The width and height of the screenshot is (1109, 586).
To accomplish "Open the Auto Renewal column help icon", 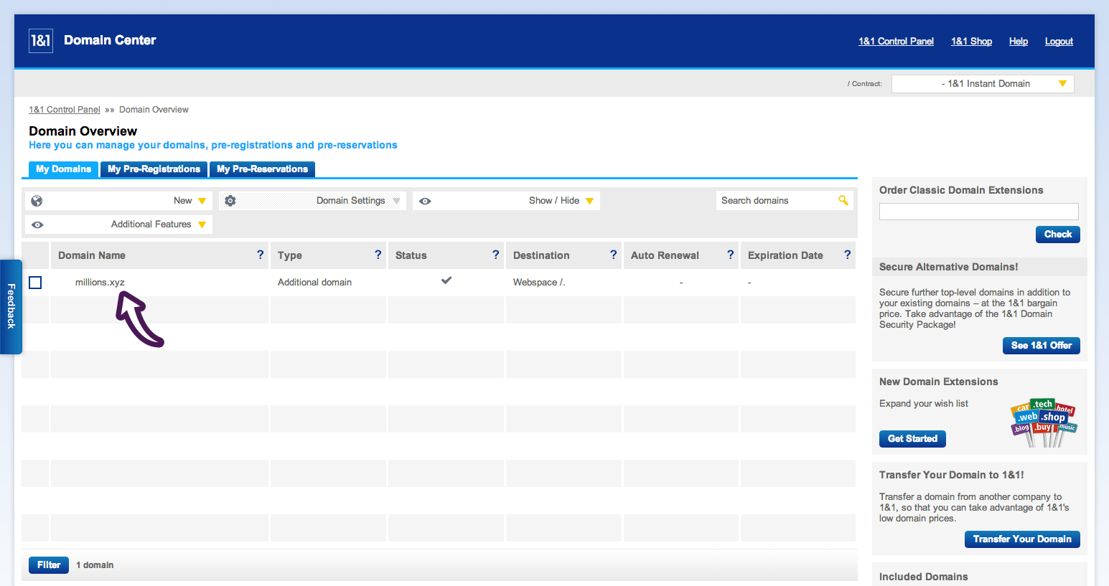I will (730, 255).
